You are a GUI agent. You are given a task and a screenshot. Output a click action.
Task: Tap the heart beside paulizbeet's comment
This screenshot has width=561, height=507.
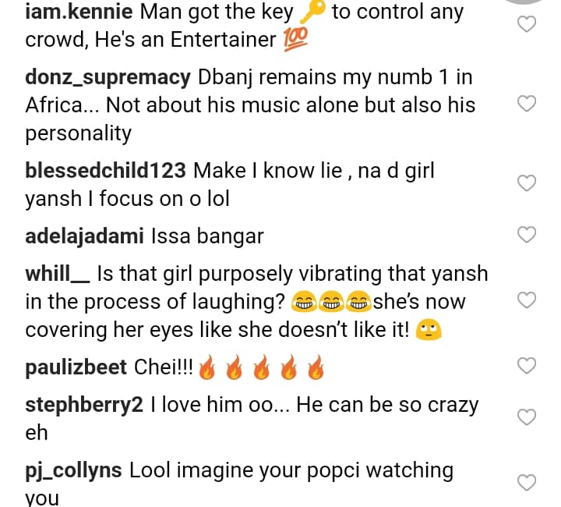pos(527,366)
